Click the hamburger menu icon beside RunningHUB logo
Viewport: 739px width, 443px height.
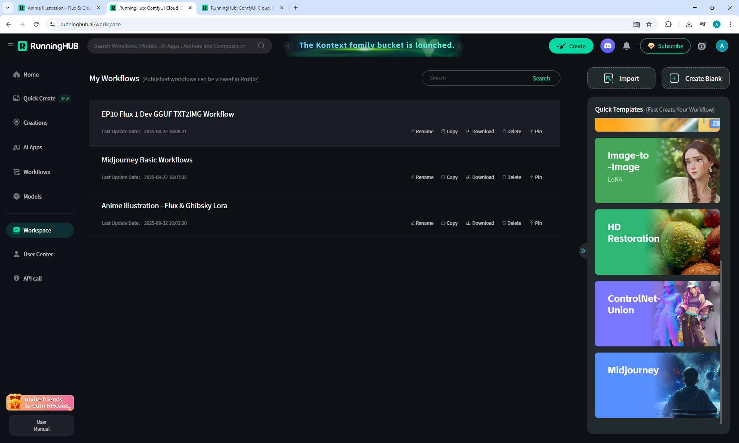point(10,46)
